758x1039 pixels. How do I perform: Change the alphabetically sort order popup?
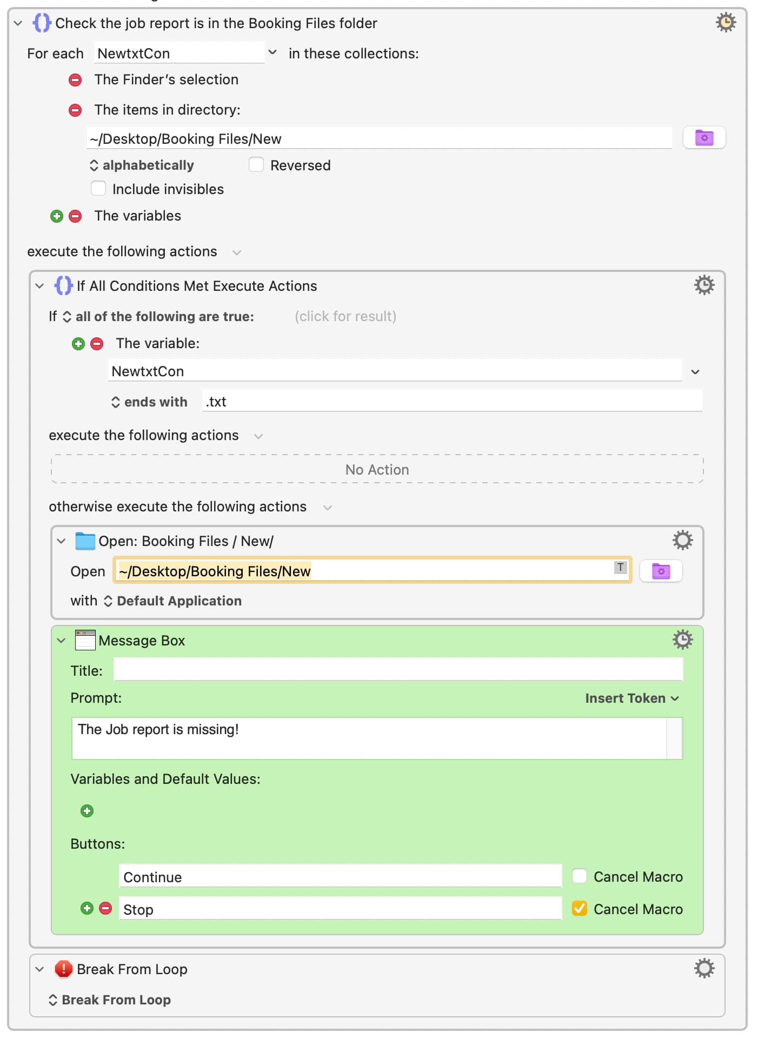[142, 165]
